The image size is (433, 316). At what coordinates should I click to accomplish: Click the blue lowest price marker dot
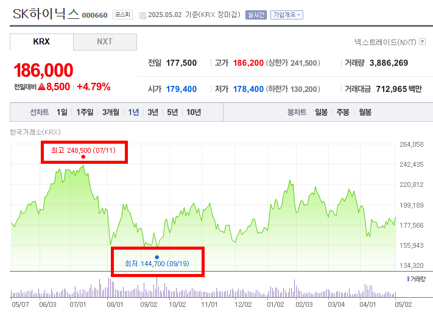157,257
